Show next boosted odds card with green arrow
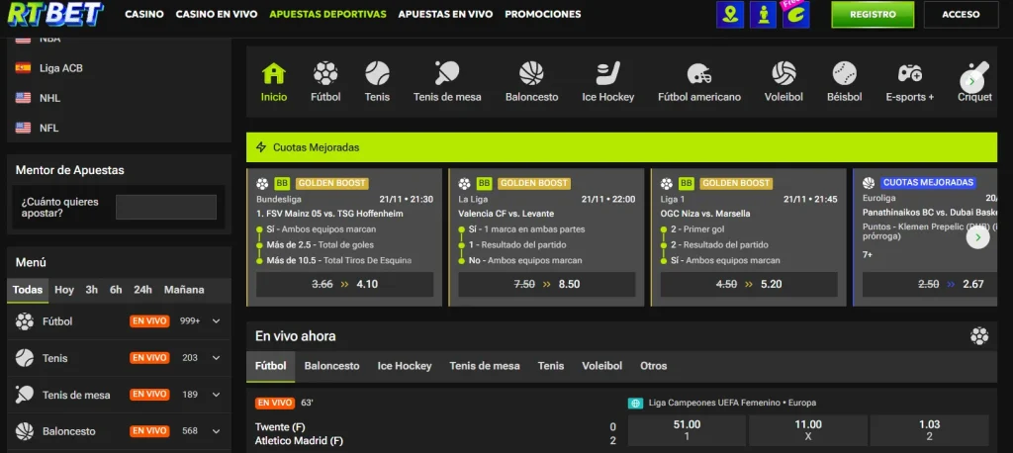The height and width of the screenshot is (453, 1013). (977, 237)
